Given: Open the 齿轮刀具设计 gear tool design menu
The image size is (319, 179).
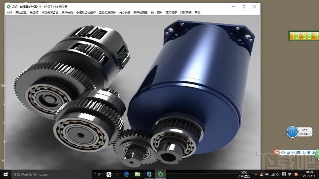Looking at the screenshot, I should pyautogui.click(x=107, y=13).
